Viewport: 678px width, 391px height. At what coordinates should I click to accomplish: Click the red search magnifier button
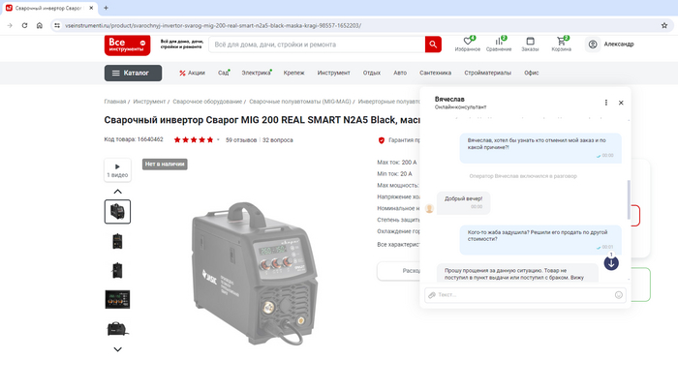433,45
